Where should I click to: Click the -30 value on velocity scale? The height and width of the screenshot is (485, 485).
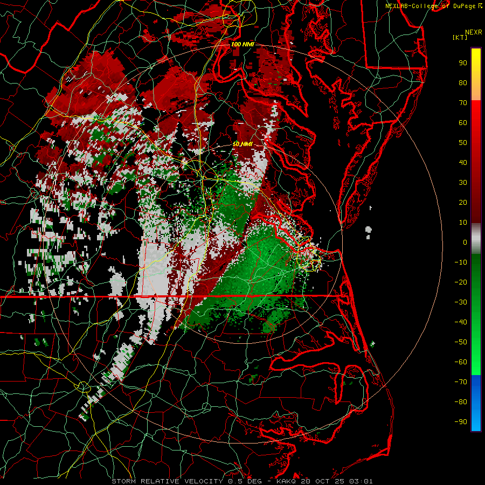[x=461, y=302]
